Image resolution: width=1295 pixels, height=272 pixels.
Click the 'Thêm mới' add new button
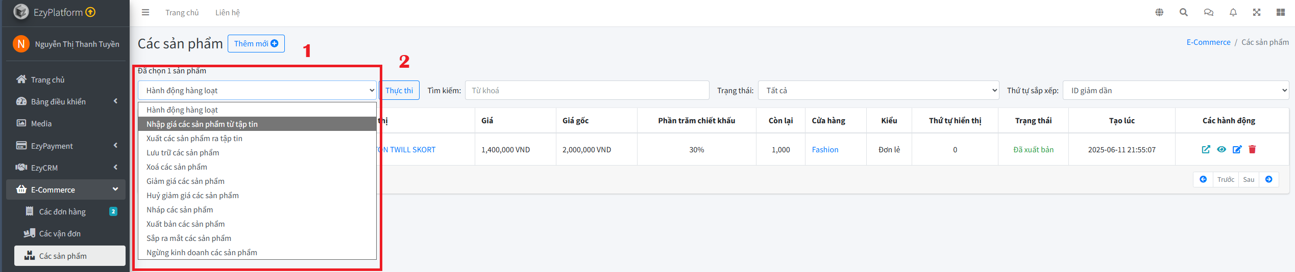tap(256, 44)
